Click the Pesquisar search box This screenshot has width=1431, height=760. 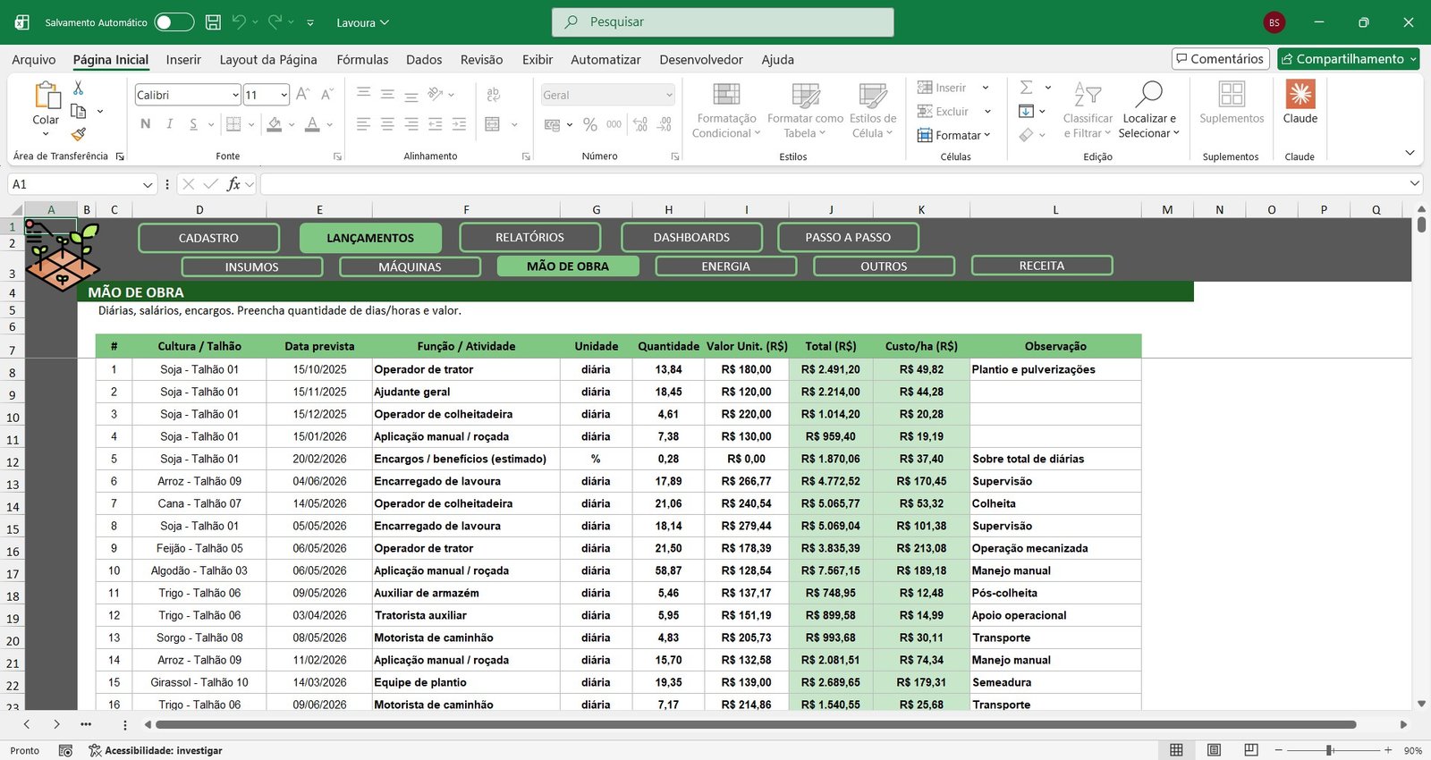pos(723,22)
